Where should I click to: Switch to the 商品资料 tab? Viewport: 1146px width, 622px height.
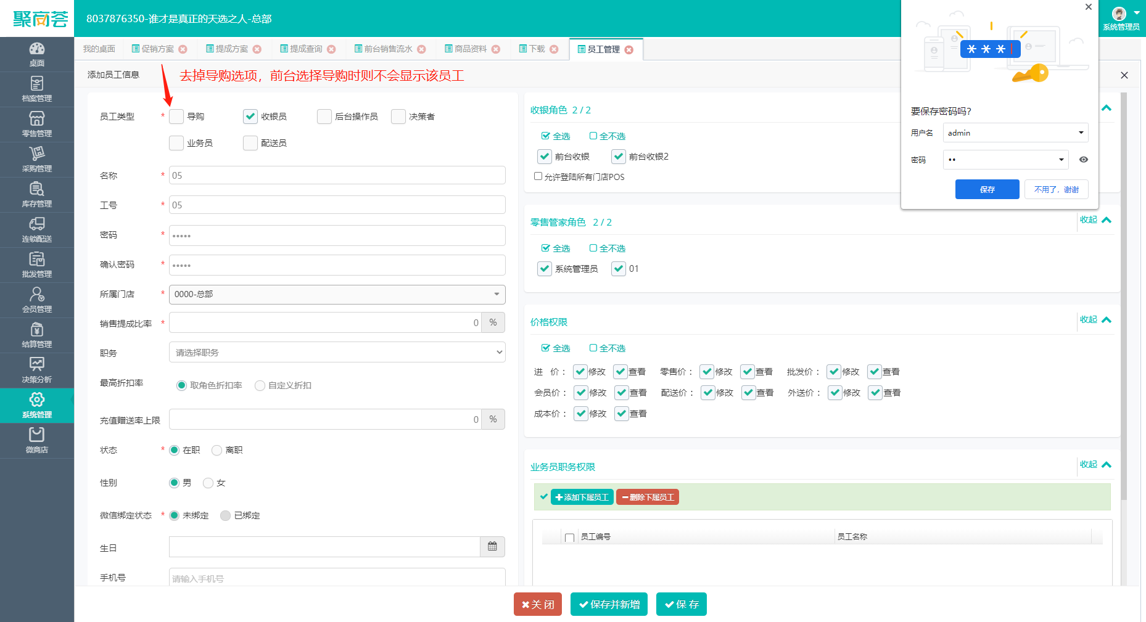click(471, 49)
